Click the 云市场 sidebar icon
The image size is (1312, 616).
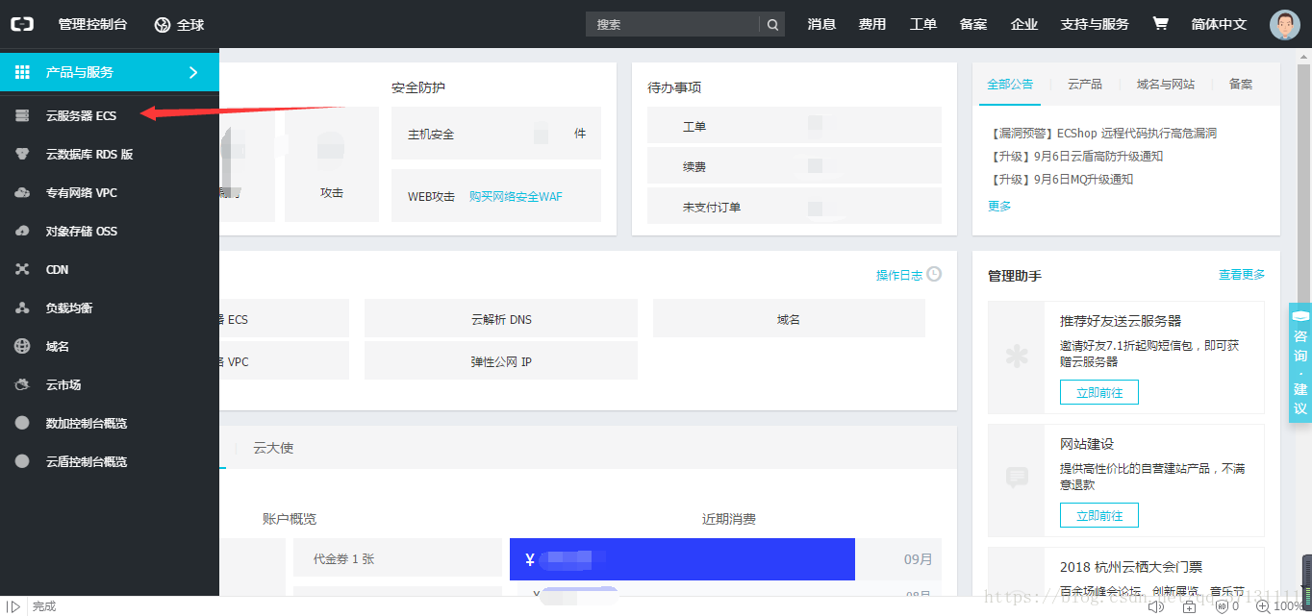pos(22,384)
